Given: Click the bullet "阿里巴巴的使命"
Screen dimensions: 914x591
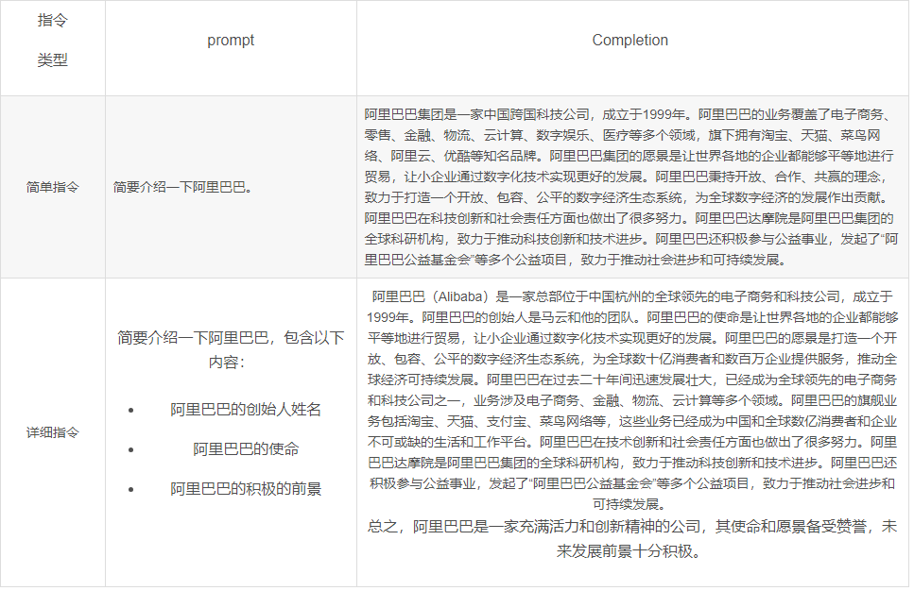Looking at the screenshot, I should [x=246, y=449].
